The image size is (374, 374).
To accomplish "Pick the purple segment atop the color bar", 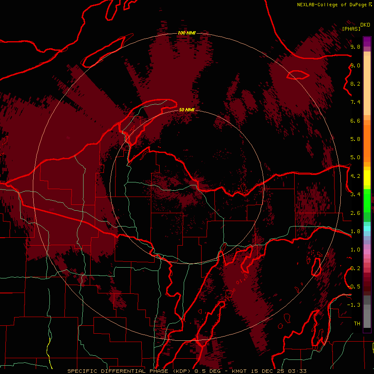I will (367, 42).
